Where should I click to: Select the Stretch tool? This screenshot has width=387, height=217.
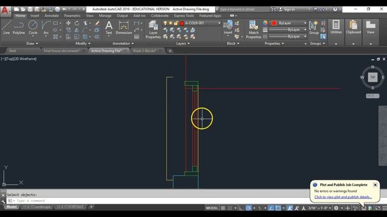click(68, 37)
